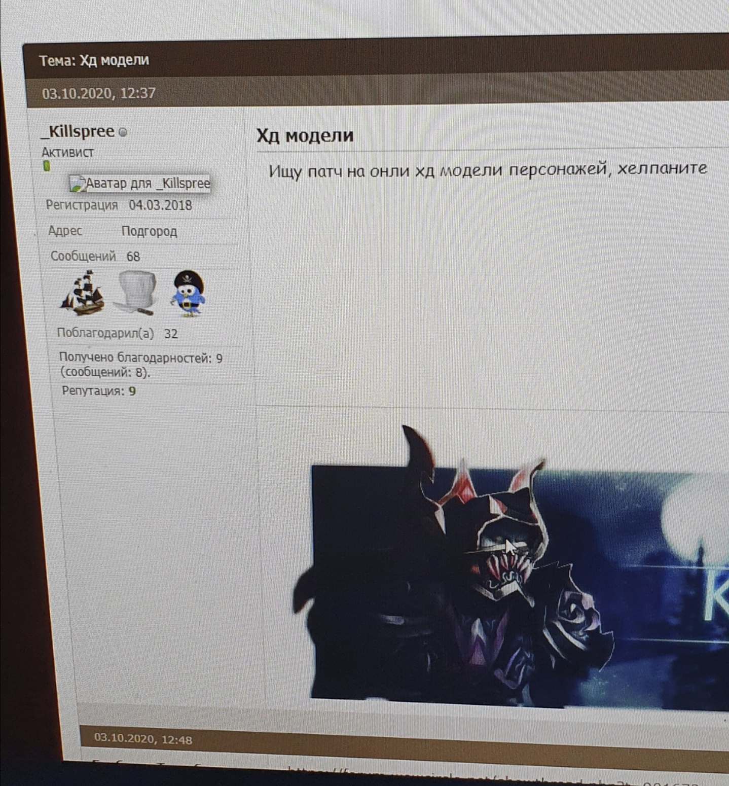Click the Активист user rank label
Viewport: 729px width, 786px height.
[67, 152]
